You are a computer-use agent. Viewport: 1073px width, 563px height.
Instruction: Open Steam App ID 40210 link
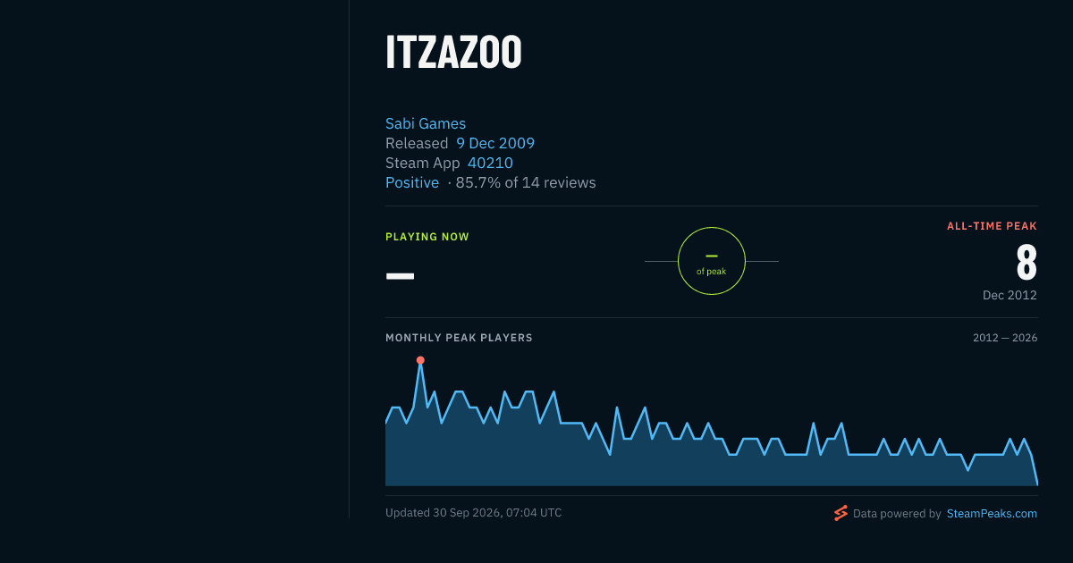[x=490, y=164]
